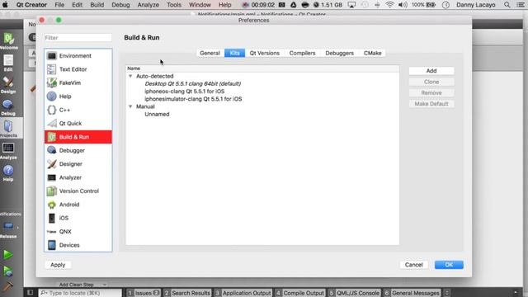Switch to Debug mode in sidebar
The width and height of the screenshot is (528, 297).
tap(8, 107)
